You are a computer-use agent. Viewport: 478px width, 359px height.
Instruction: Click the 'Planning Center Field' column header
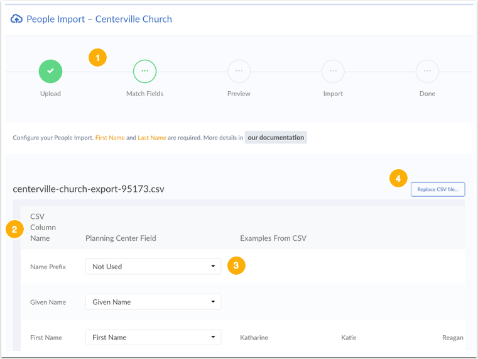121,238
